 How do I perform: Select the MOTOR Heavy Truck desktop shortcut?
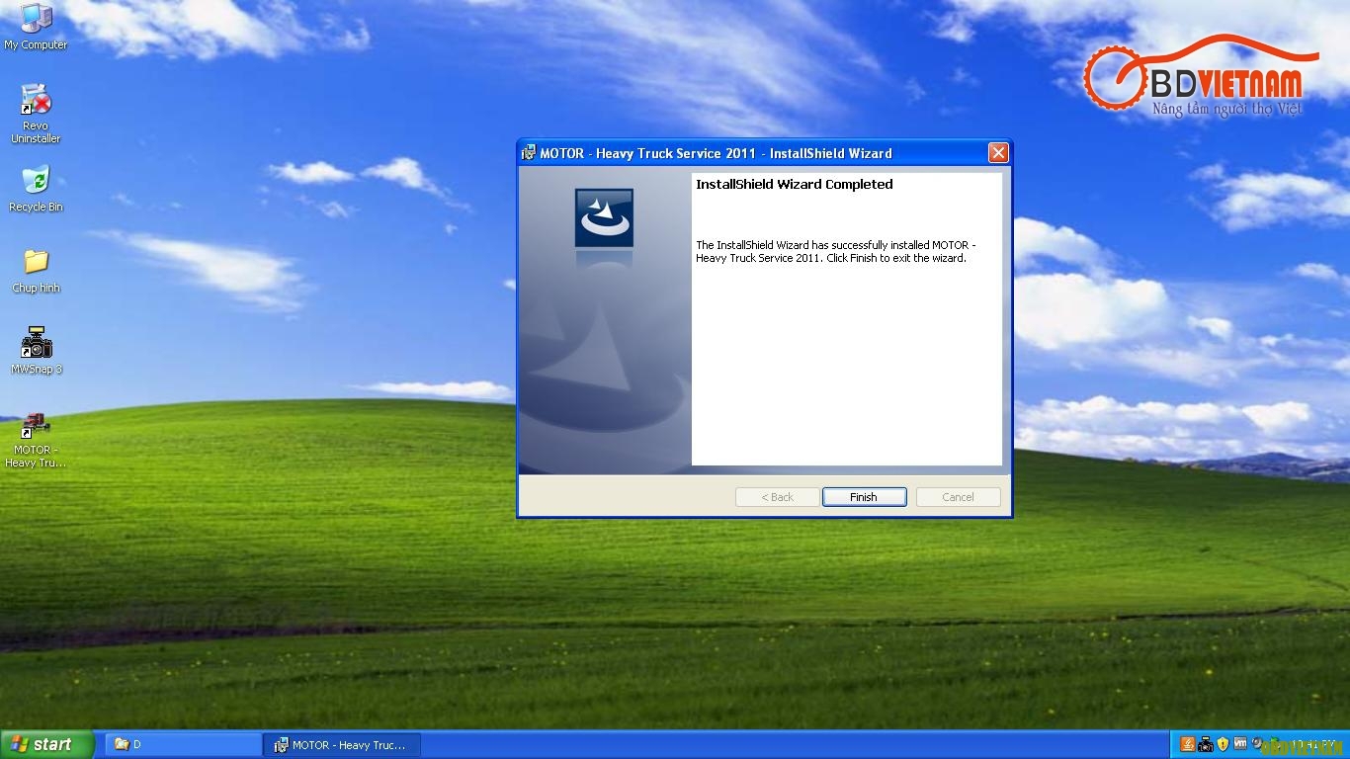tap(36, 440)
